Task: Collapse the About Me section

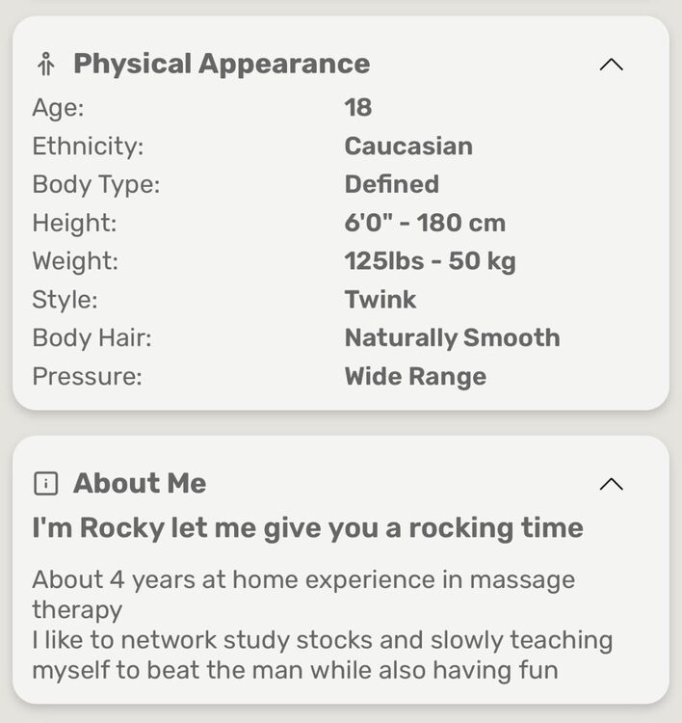Action: (611, 484)
